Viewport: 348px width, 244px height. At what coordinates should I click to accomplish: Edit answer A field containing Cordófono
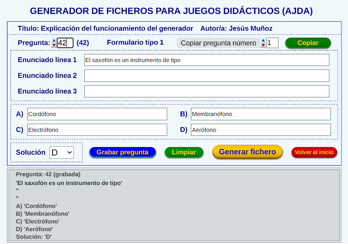(x=97, y=114)
